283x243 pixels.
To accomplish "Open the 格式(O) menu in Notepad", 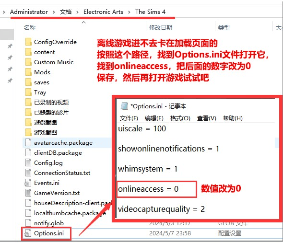I will click(x=180, y=118).
